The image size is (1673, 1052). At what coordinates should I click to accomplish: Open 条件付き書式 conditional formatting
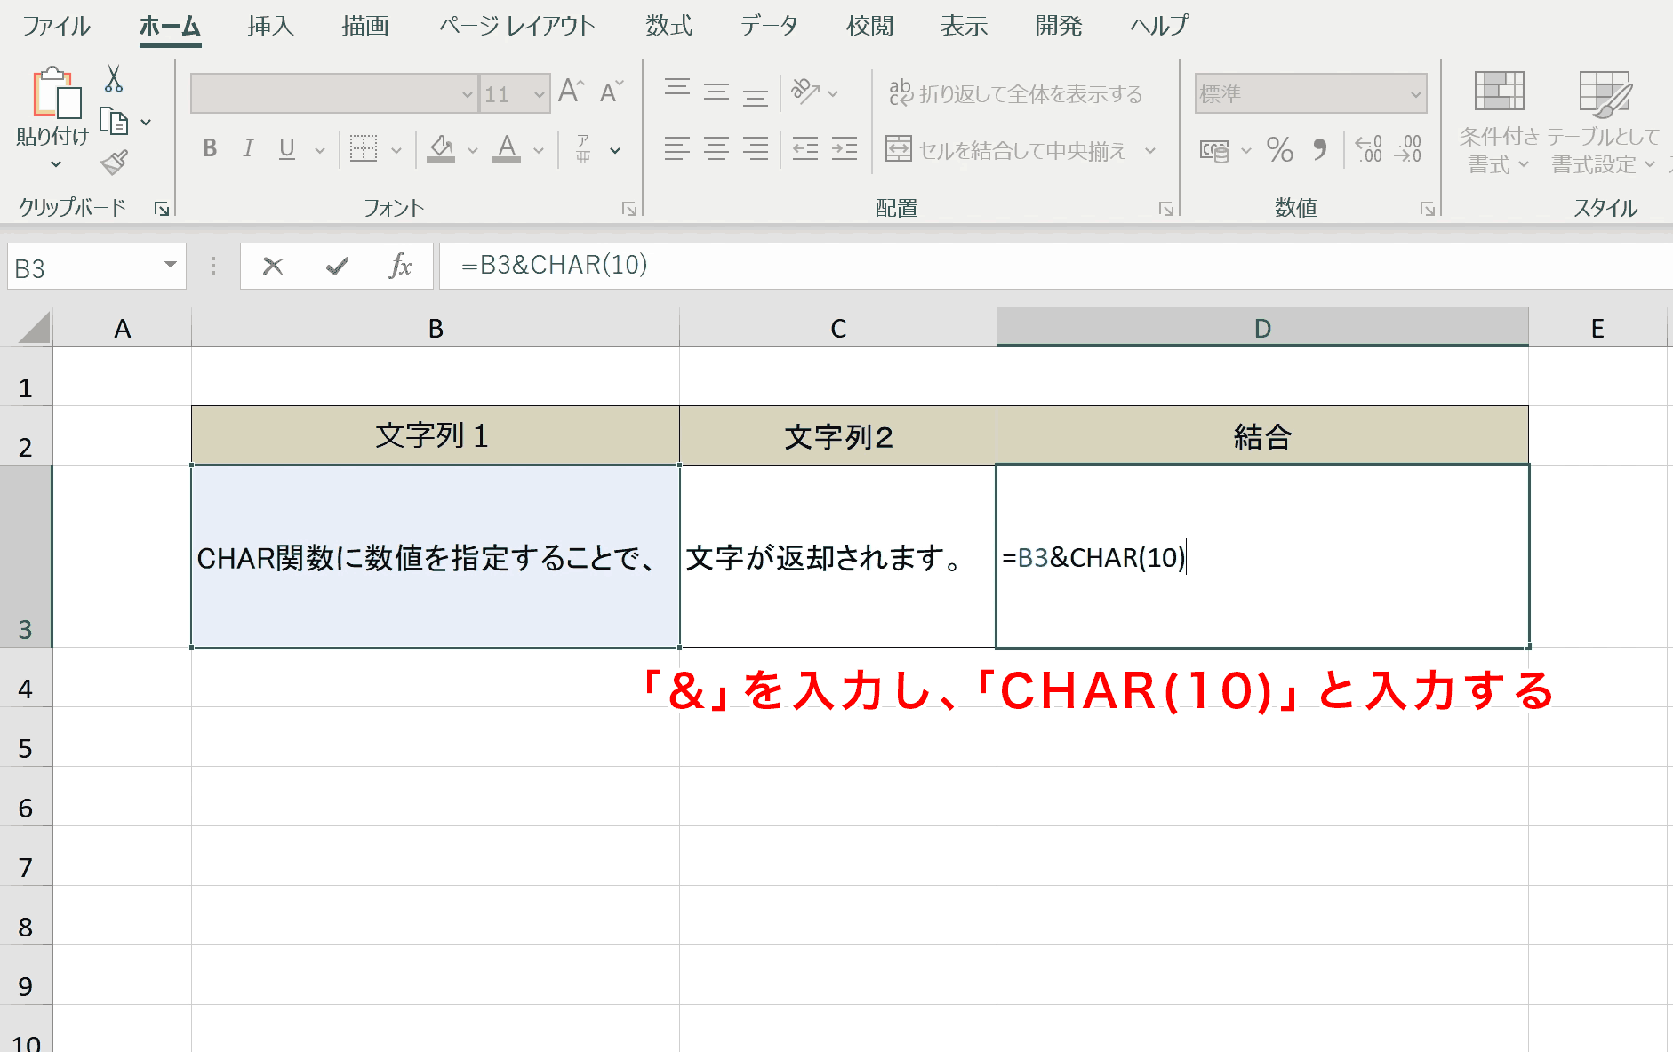click(x=1499, y=123)
